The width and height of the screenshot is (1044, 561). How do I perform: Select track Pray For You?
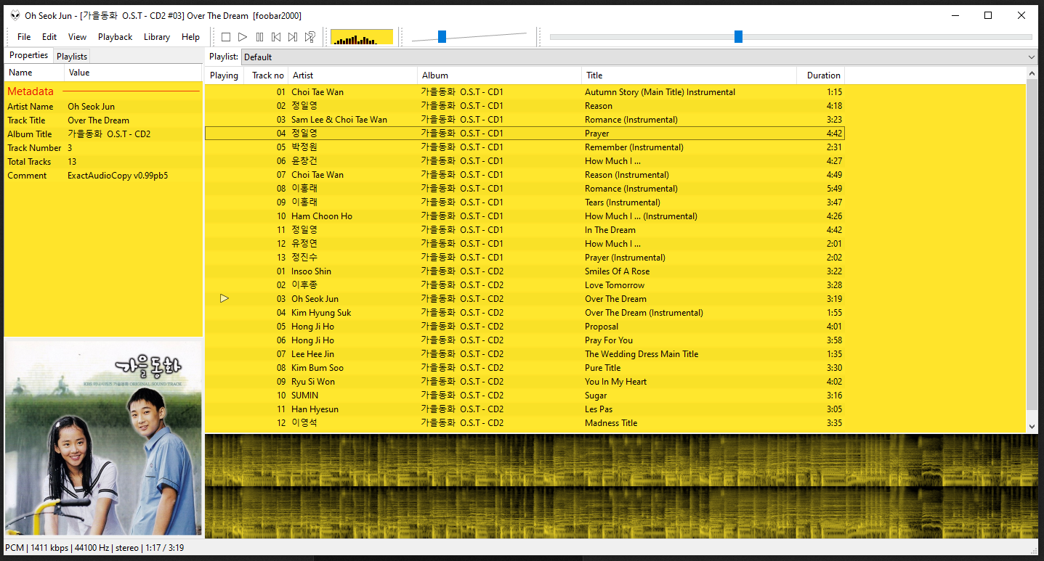coord(525,340)
